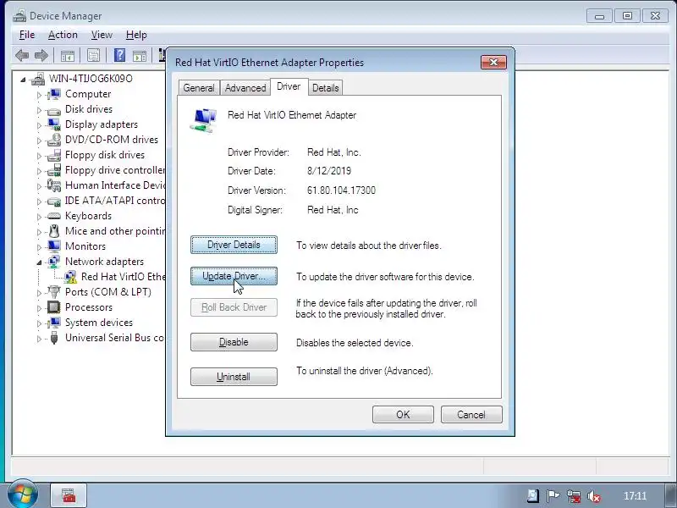Open the Action menu
This screenshot has height=508, width=677.
pyautogui.click(x=63, y=35)
